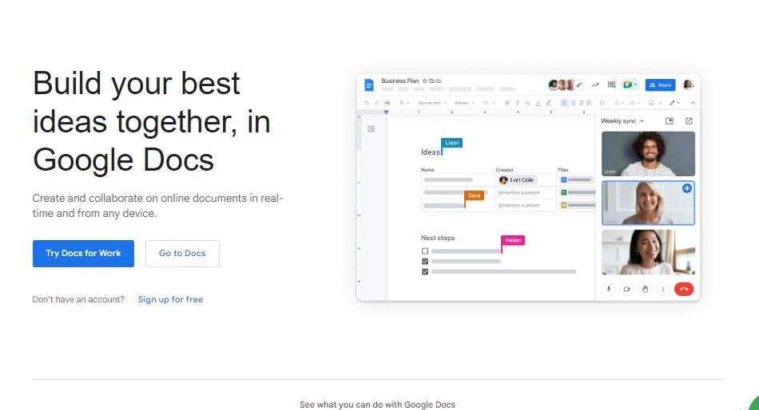The width and height of the screenshot is (759, 410).
Task: Open the bulleted list dropdown
Action: 620,103
